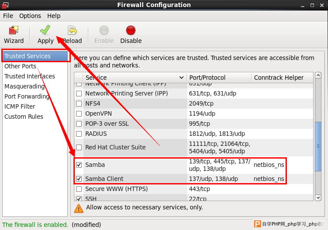
Task: Click the Port/Protocol column header
Action: tap(219, 78)
